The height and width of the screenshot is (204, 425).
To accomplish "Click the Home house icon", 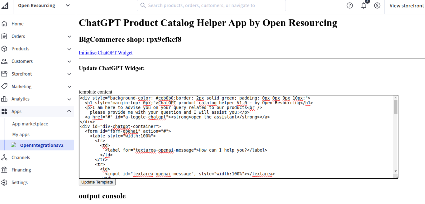I will click(x=4, y=24).
